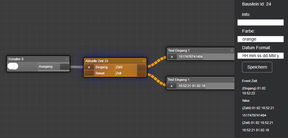Close the Schalter 0 block
The width and height of the screenshot is (288, 138).
click(x=67, y=59)
